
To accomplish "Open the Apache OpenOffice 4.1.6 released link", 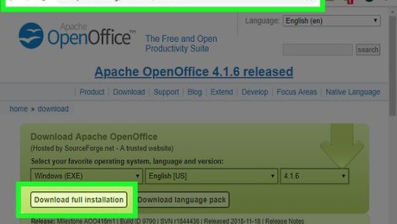I will (x=194, y=72).
